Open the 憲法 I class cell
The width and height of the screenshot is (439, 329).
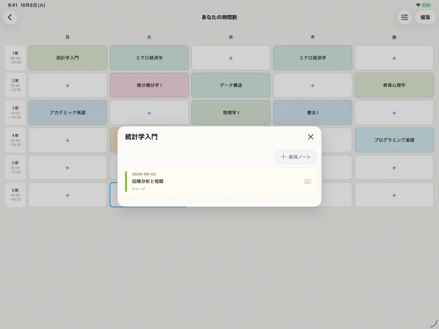click(312, 113)
